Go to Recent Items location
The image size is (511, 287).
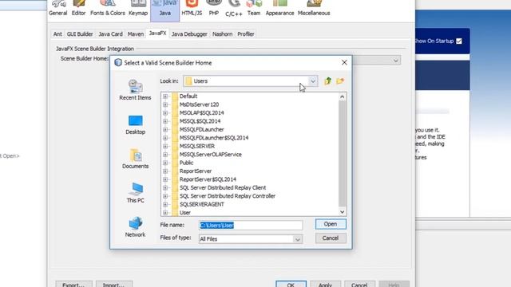click(x=135, y=90)
